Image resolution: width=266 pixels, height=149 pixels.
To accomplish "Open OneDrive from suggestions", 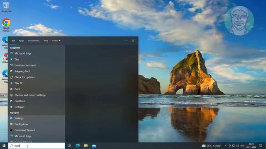I will [x=37, y=101].
